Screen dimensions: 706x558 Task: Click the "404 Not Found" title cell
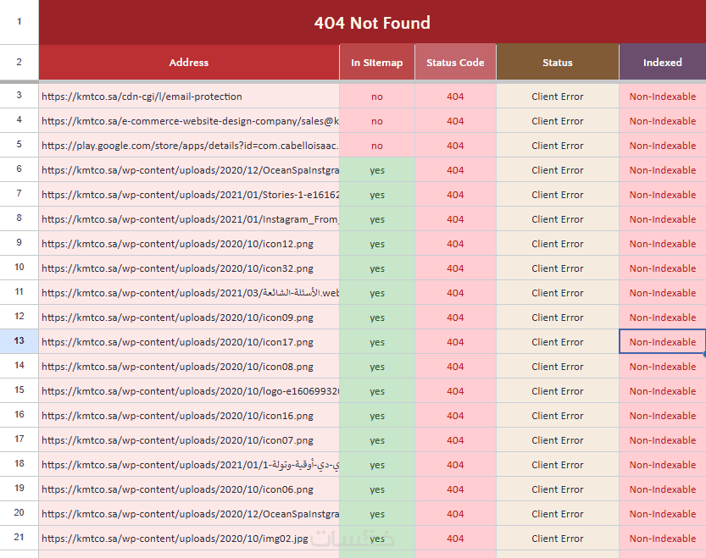372,23
